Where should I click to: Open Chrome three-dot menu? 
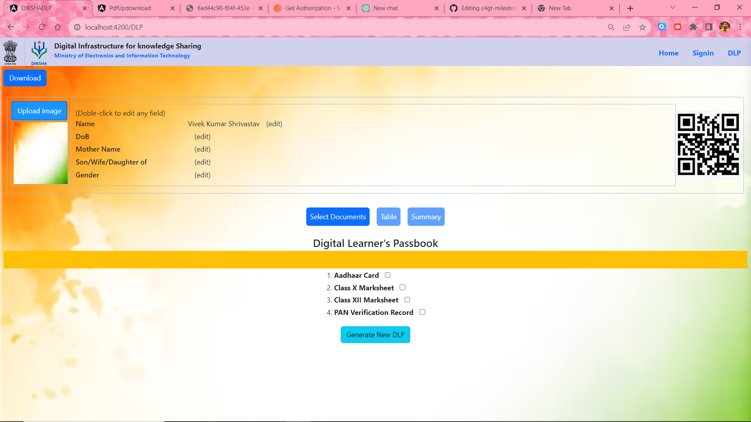click(x=740, y=27)
